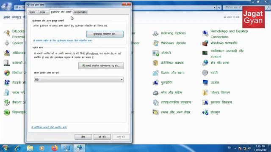The height and width of the screenshot is (152, 271).
Task: Open स्थान और अन्य सेंसर icon
Action: pos(155,112)
